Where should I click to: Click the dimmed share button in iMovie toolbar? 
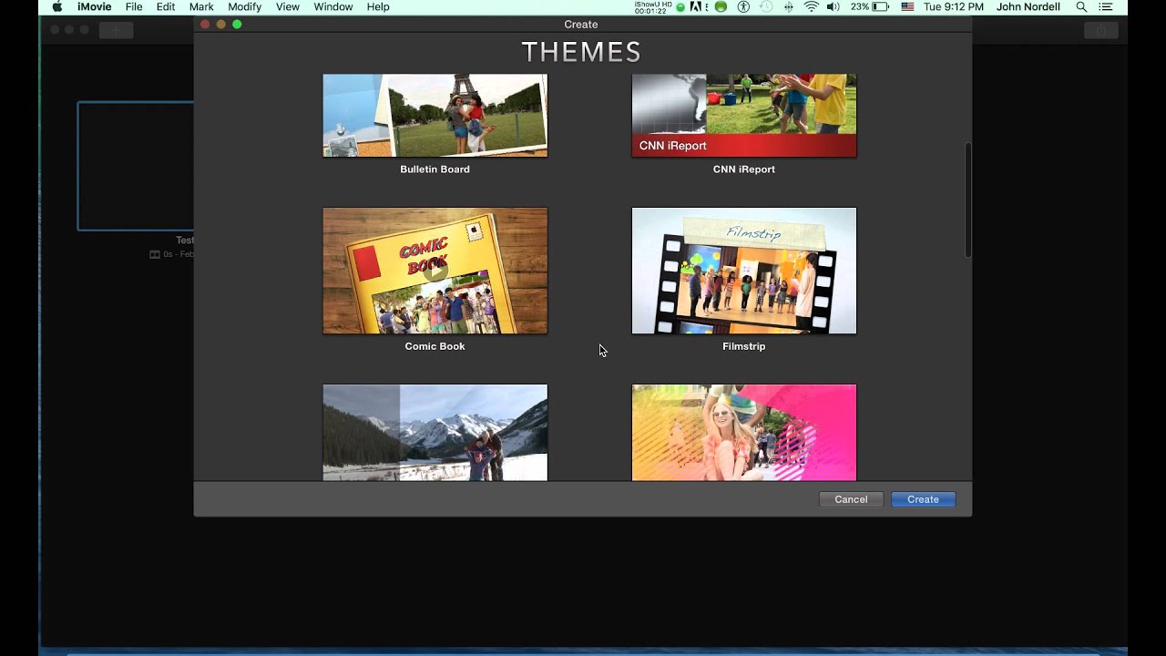(1100, 30)
